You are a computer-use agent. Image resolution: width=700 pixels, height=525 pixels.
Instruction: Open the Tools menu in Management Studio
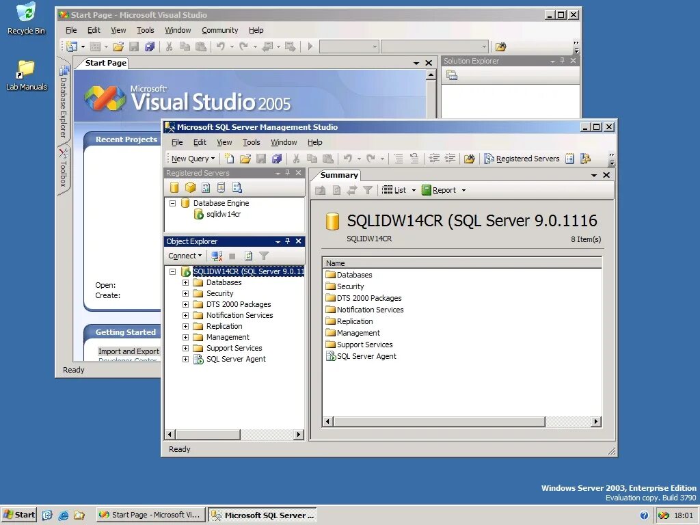(252, 142)
